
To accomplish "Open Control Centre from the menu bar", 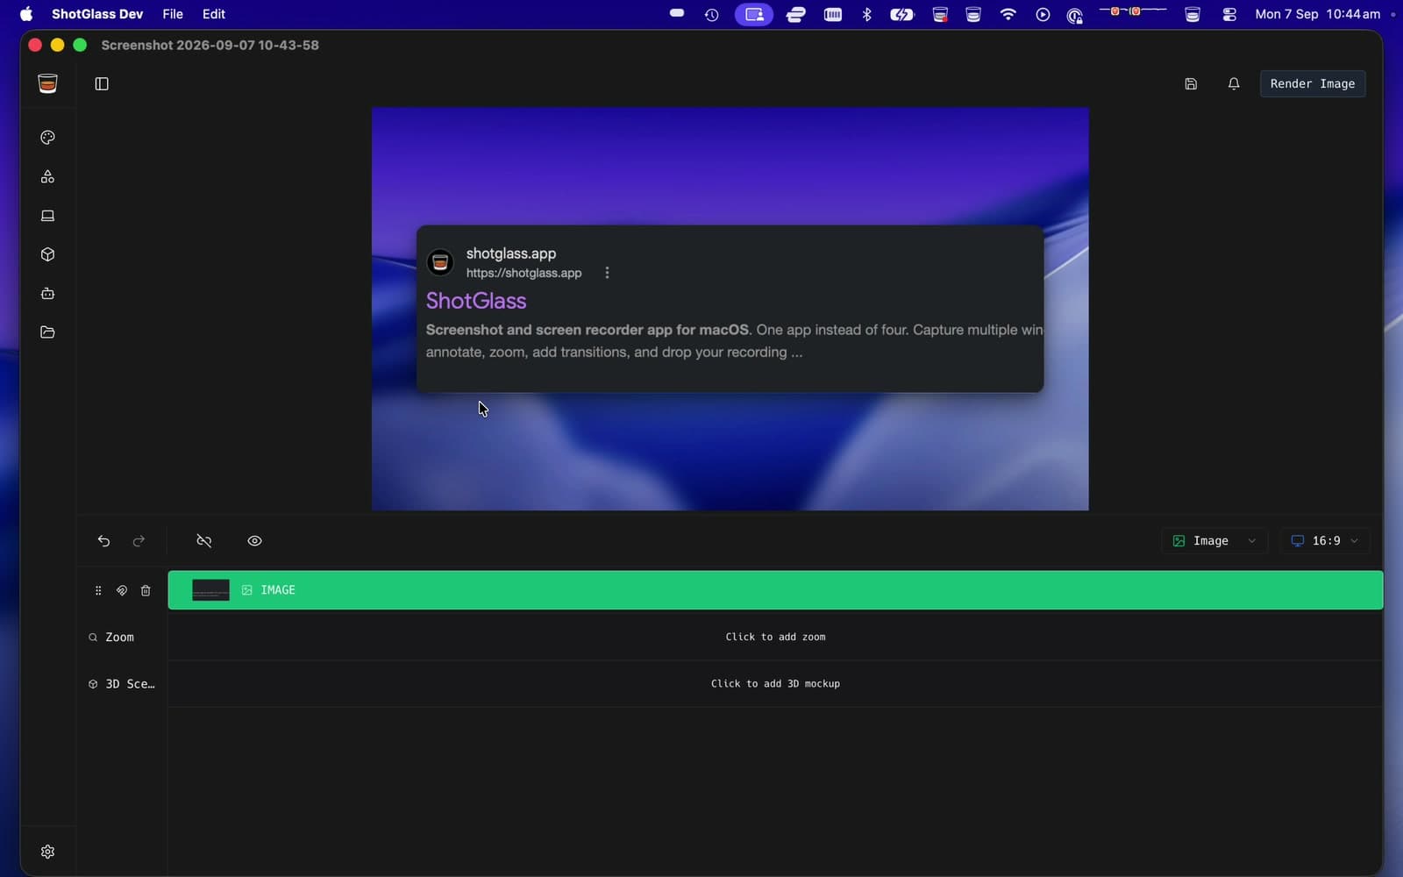I will (1229, 14).
